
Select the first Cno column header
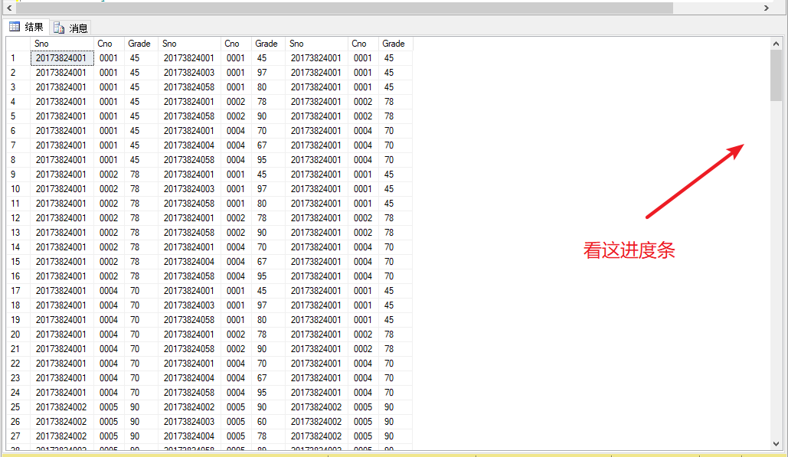coord(109,44)
